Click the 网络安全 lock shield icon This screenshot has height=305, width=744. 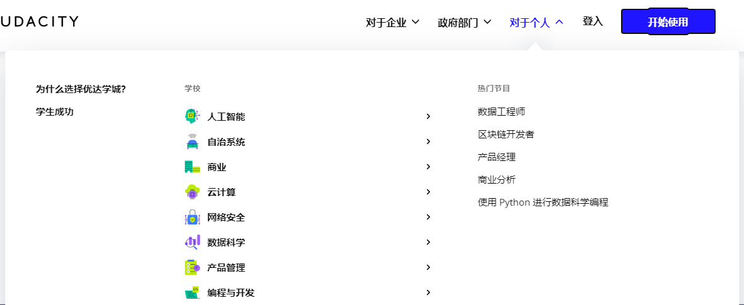coord(192,218)
